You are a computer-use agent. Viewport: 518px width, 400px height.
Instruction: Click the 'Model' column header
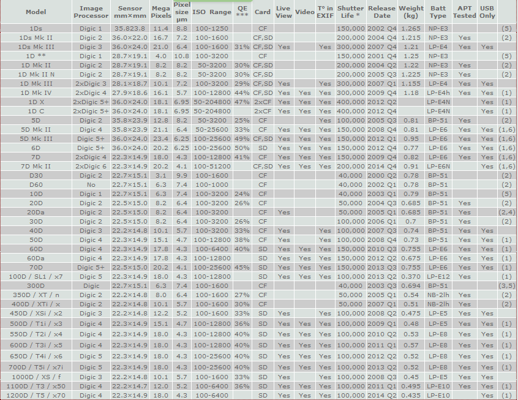click(x=36, y=12)
